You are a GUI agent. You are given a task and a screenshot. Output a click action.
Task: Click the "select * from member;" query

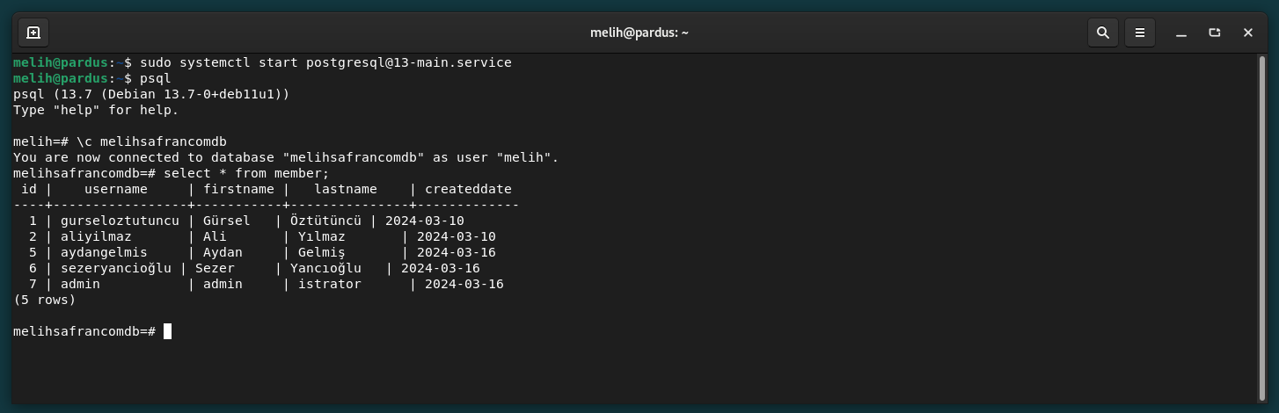(246, 173)
